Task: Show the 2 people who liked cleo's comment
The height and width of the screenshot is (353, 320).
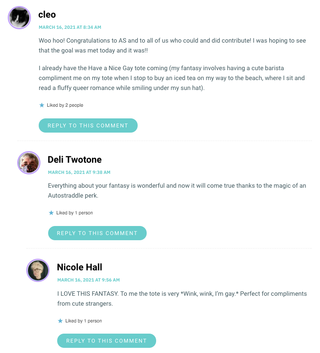Action: (65, 105)
